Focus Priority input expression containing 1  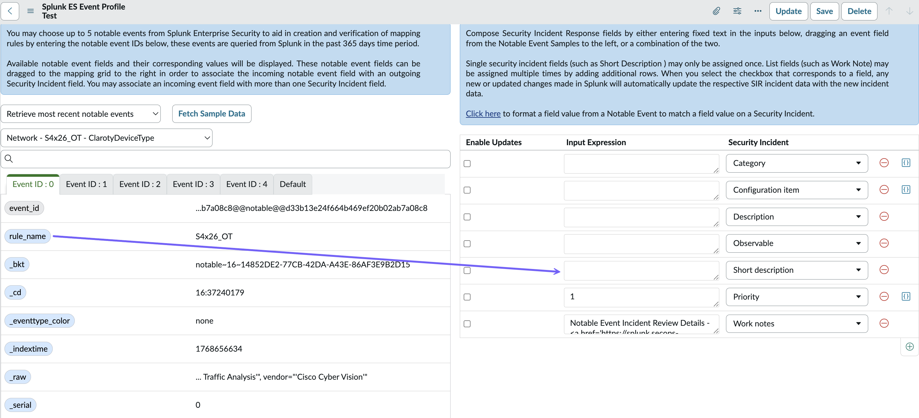click(x=641, y=297)
